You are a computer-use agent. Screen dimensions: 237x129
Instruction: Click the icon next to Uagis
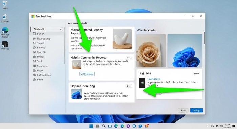point(34,70)
